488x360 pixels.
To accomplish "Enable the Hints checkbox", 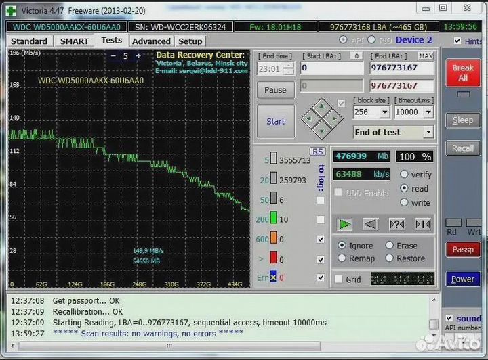I will click(x=459, y=41).
